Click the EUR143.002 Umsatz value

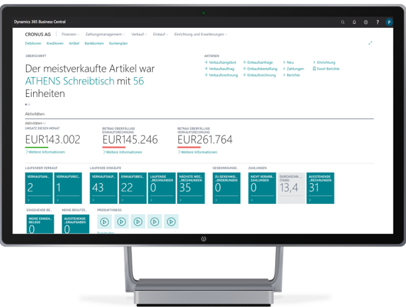pyautogui.click(x=52, y=140)
